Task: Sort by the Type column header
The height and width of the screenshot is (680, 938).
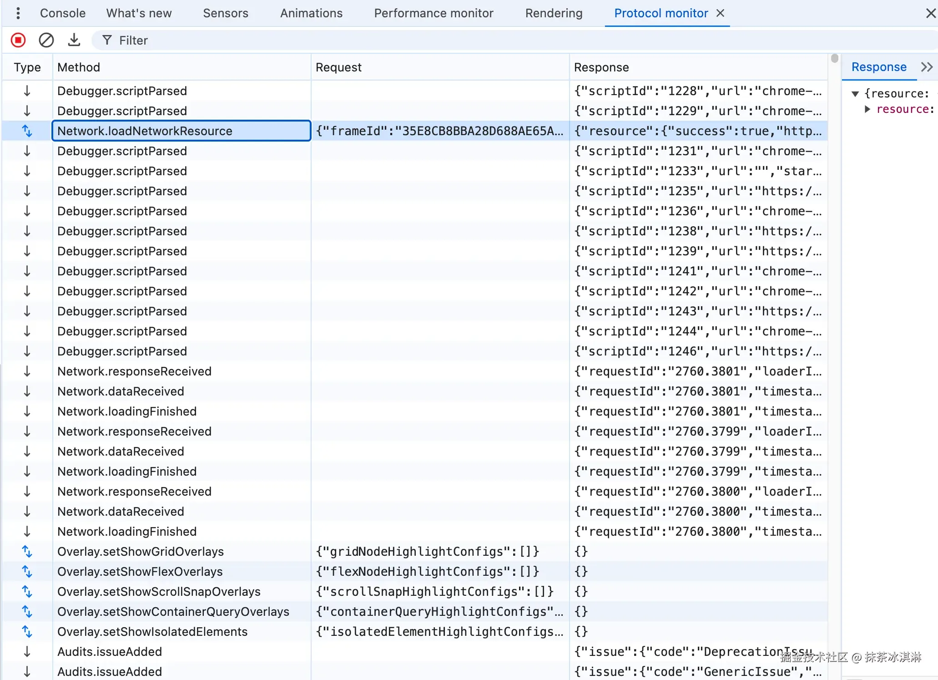Action: coord(27,67)
